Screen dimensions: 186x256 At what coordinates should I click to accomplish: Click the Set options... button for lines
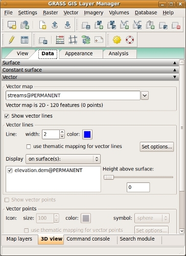click(157, 146)
